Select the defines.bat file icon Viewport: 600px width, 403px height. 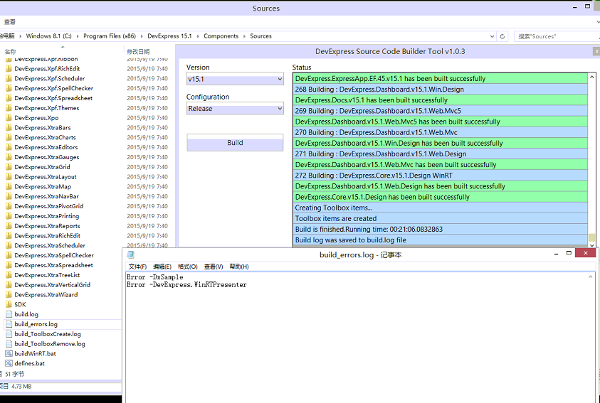click(x=9, y=363)
